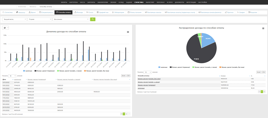Expand the Все клиники dropdown
Image resolution: width=268 pixels, height=118 pixels.
click(71, 19)
